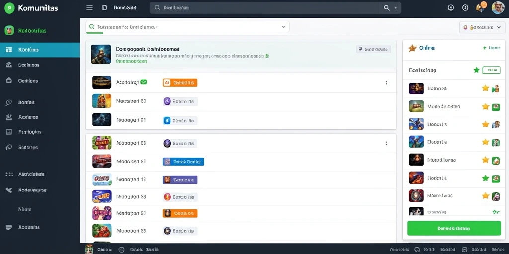Open the dropdown at the top-right of the content area

point(482,28)
